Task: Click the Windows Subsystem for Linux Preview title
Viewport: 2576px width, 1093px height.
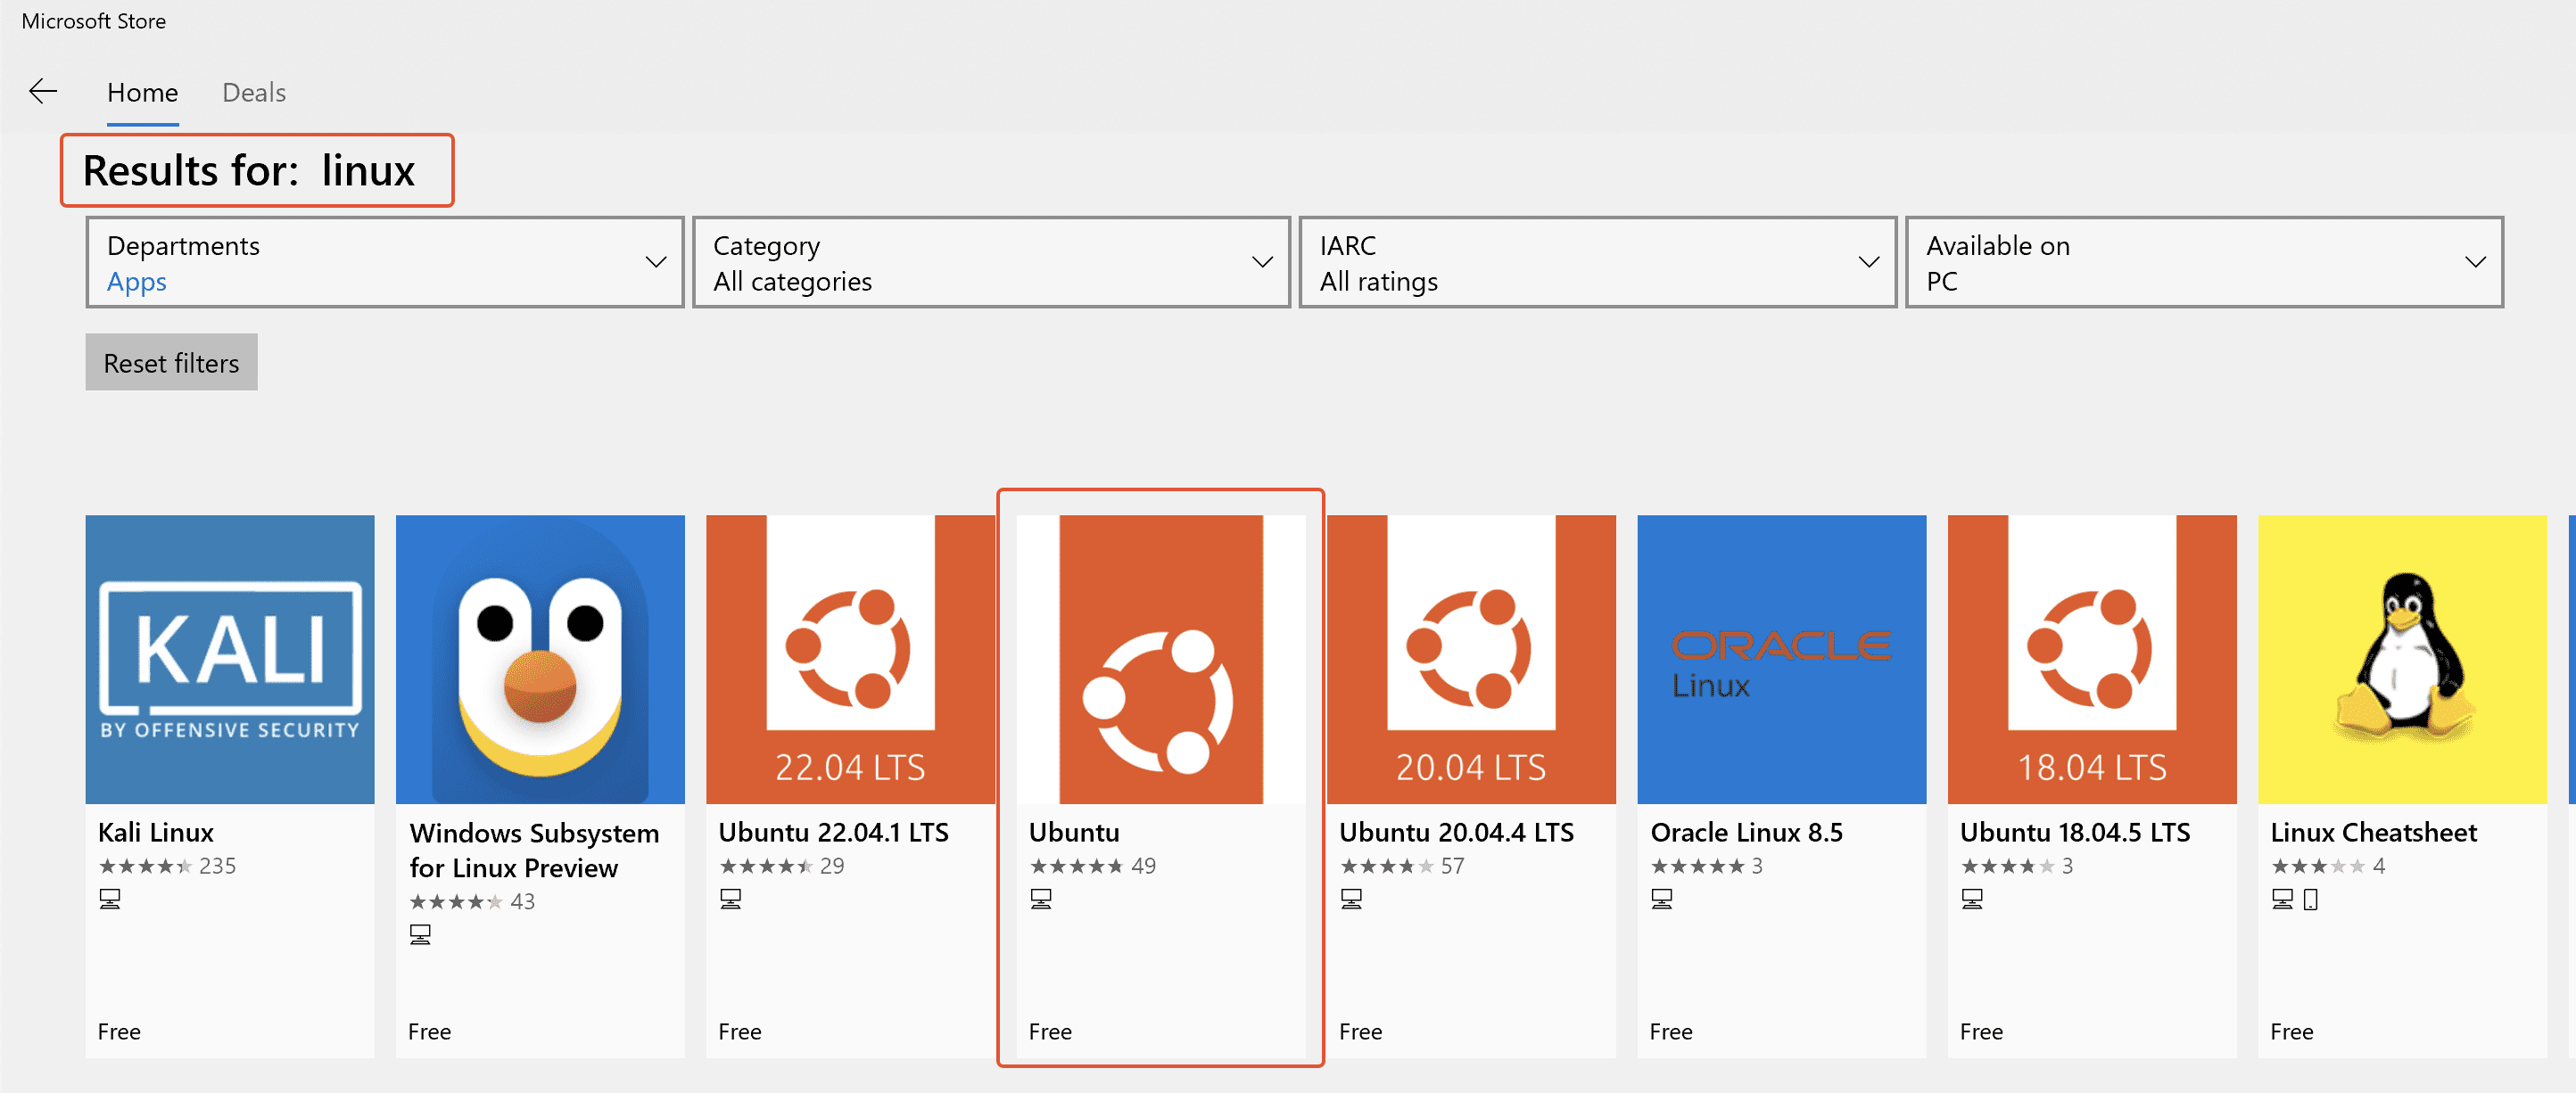Action: [x=534, y=851]
